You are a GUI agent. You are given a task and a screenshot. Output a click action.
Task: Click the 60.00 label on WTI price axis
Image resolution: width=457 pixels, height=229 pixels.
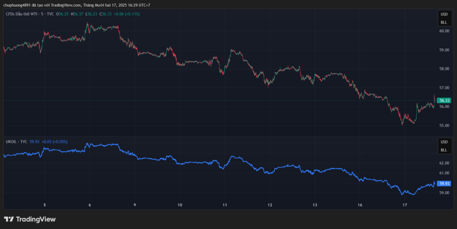click(444, 31)
